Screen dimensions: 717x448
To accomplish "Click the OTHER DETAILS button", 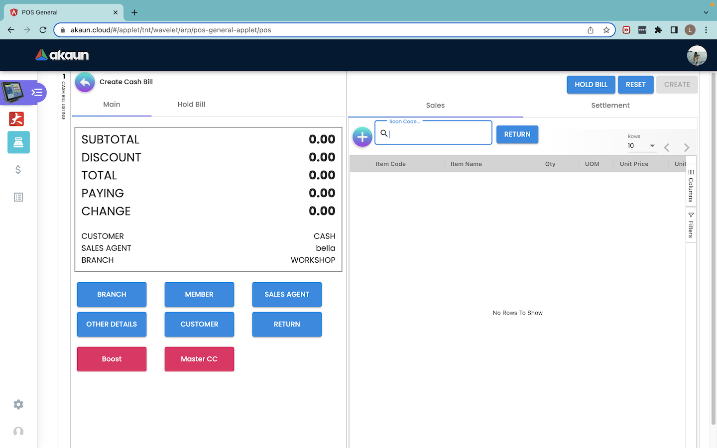I will [112, 325].
